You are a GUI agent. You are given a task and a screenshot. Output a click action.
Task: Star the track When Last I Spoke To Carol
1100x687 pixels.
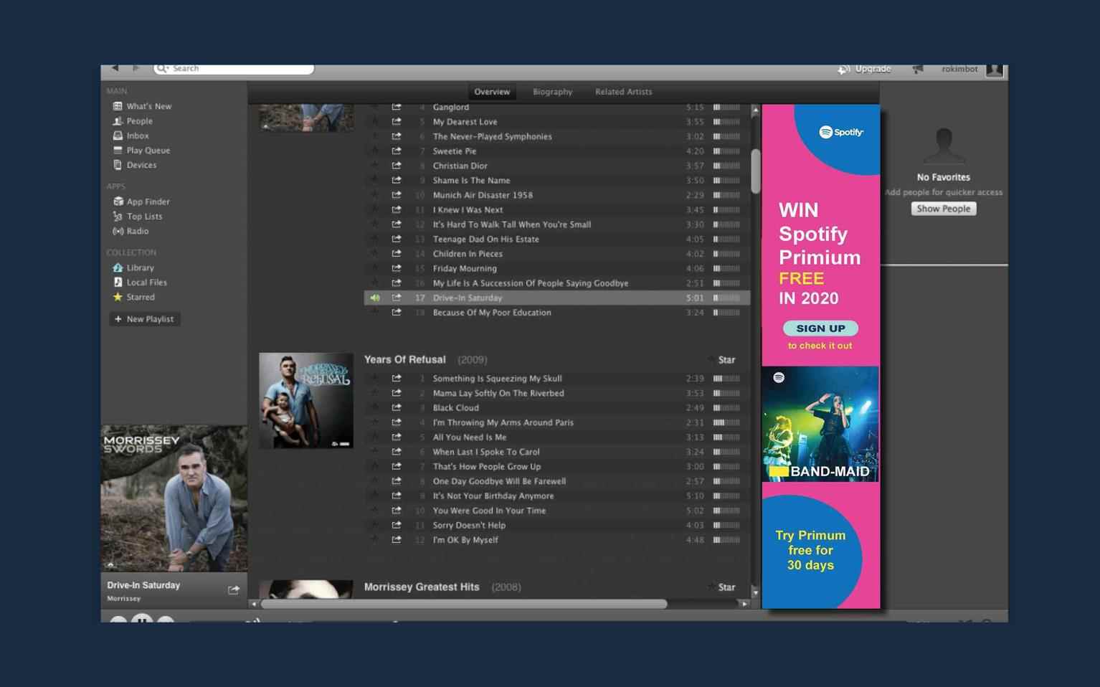[374, 452]
